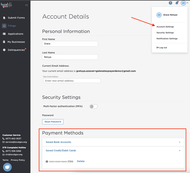The image size is (190, 173).
Task: Open notifications bell icon
Action: [x=177, y=3]
